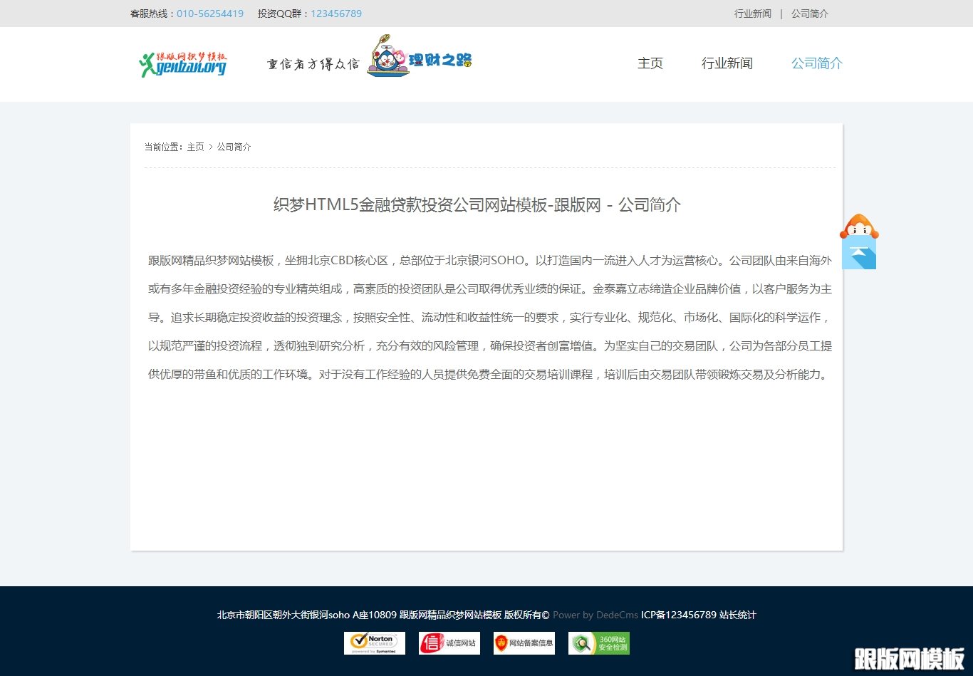Click 公司简介 breadcrumb entry

[x=234, y=146]
